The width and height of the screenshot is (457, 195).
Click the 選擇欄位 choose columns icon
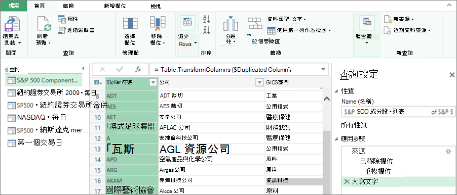coord(130,24)
